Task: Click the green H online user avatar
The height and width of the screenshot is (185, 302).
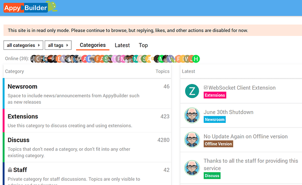Action: 196,59
